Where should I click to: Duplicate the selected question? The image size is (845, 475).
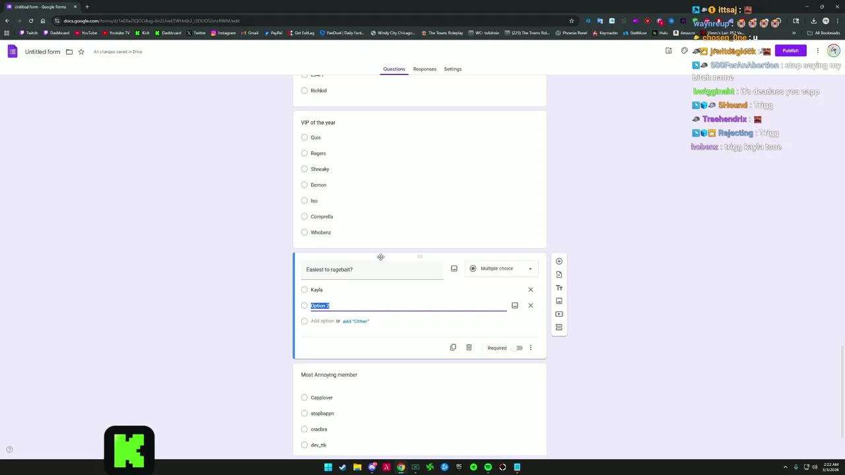(x=453, y=348)
